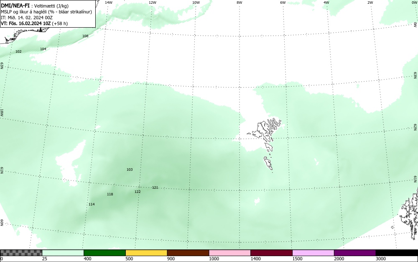
Task: Click the 1500 legend scale value
Action: coord(298,259)
